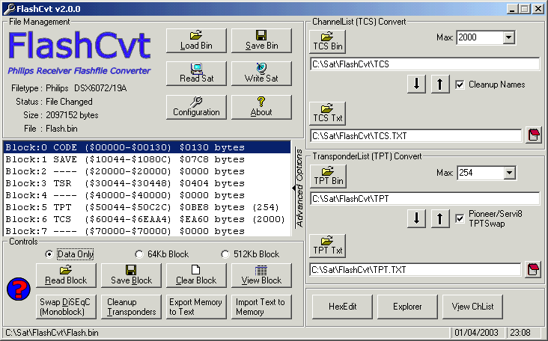Click the TCS Bin folder button

pyautogui.click(x=327, y=42)
